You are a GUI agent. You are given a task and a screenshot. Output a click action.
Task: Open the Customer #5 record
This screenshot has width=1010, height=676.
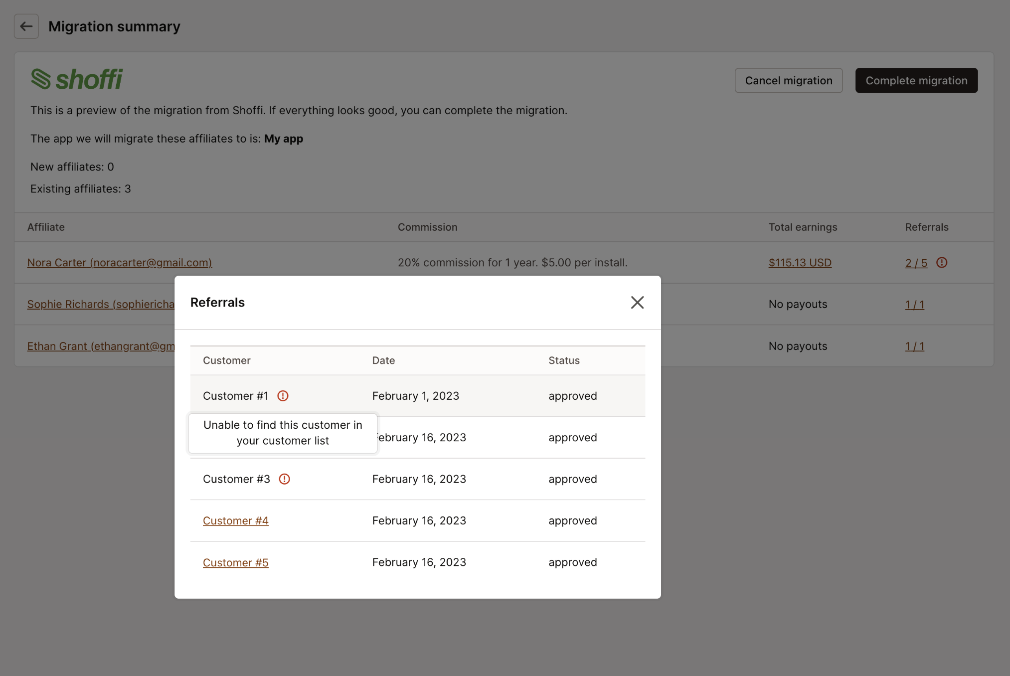pyautogui.click(x=235, y=562)
